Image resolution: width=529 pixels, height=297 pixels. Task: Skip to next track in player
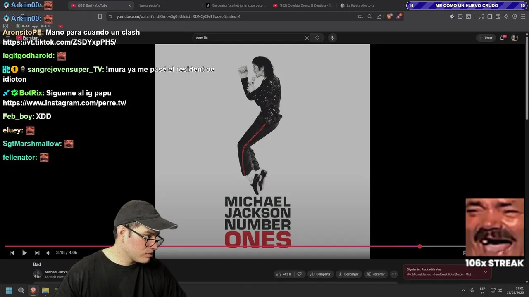pyautogui.click(x=37, y=253)
